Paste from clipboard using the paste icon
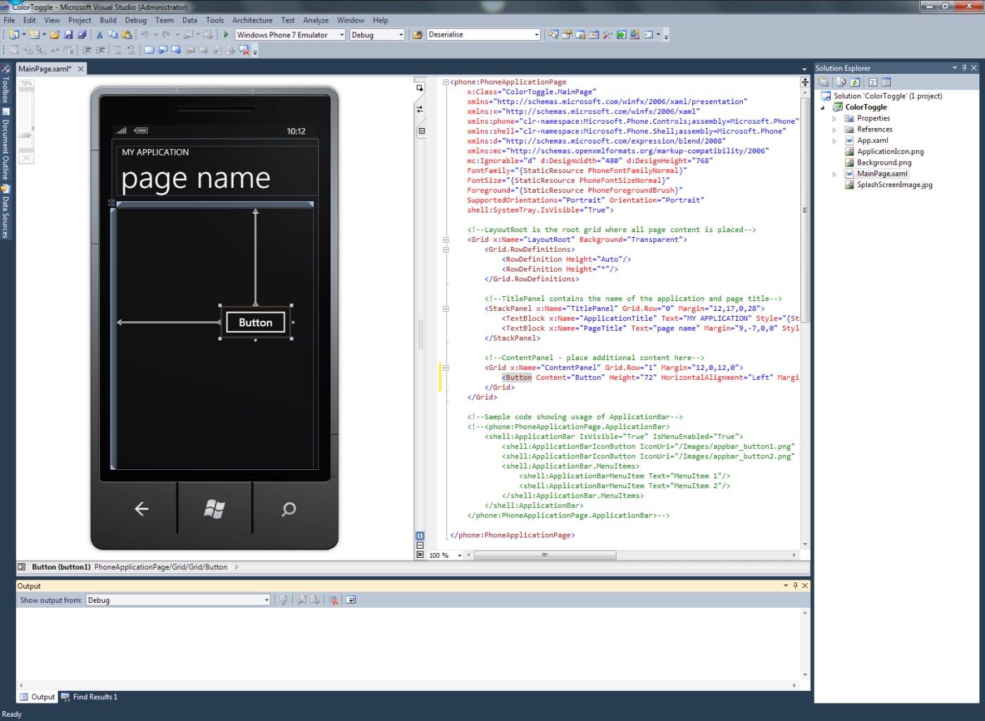The height and width of the screenshot is (721, 985). pyautogui.click(x=127, y=34)
